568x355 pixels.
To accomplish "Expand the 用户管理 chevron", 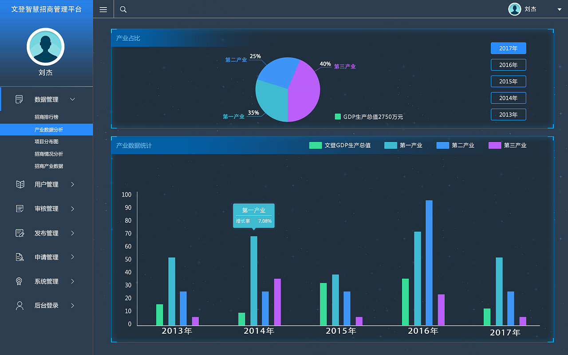I will (73, 184).
